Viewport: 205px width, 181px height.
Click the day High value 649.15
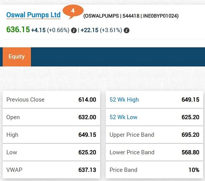pyautogui.click(x=87, y=135)
